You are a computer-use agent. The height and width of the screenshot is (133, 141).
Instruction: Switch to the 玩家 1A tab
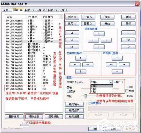point(18,10)
